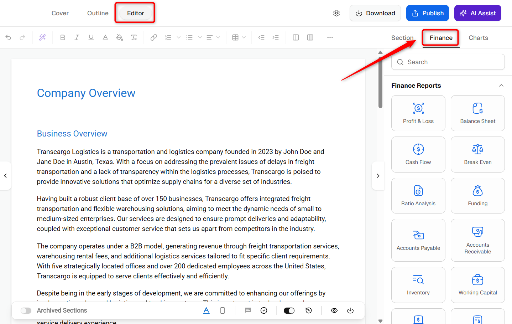This screenshot has width=512, height=324.
Task: Click the redo arrow in the toolbar
Action: click(22, 37)
